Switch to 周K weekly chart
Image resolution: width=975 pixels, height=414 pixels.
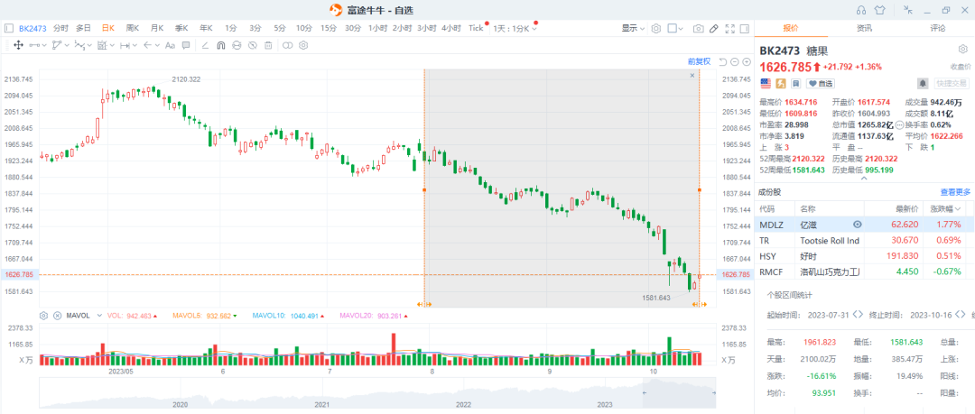point(133,28)
